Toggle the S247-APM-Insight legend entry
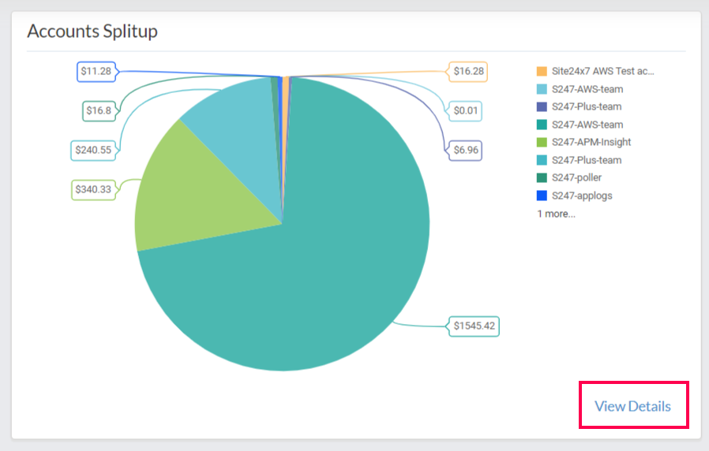 tap(591, 142)
